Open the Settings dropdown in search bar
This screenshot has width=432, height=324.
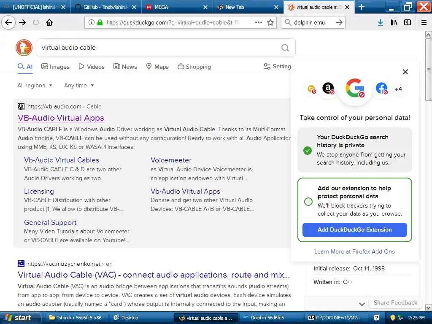pos(277,66)
